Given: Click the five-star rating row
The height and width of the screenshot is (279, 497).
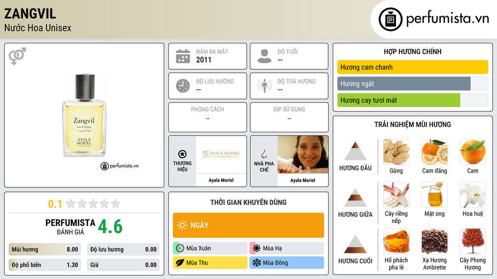Looking at the screenshot, I should point(93,203).
